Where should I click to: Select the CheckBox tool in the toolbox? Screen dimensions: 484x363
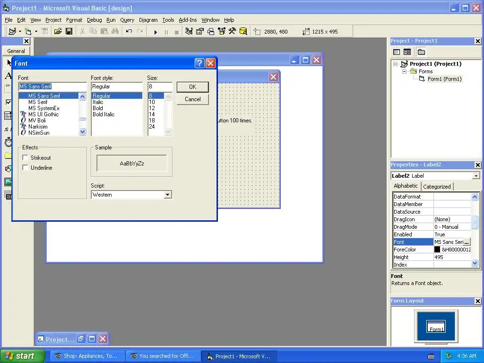pos(8,102)
